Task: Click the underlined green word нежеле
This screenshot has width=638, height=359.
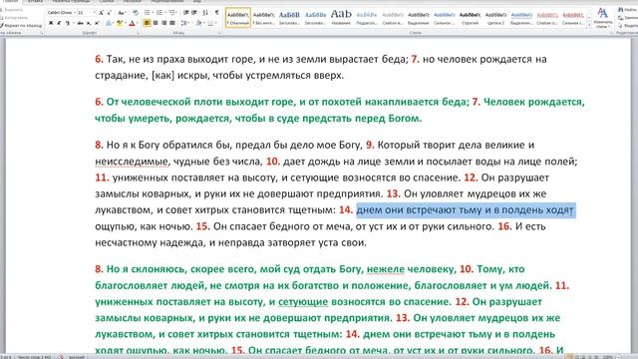Action: (x=386, y=269)
